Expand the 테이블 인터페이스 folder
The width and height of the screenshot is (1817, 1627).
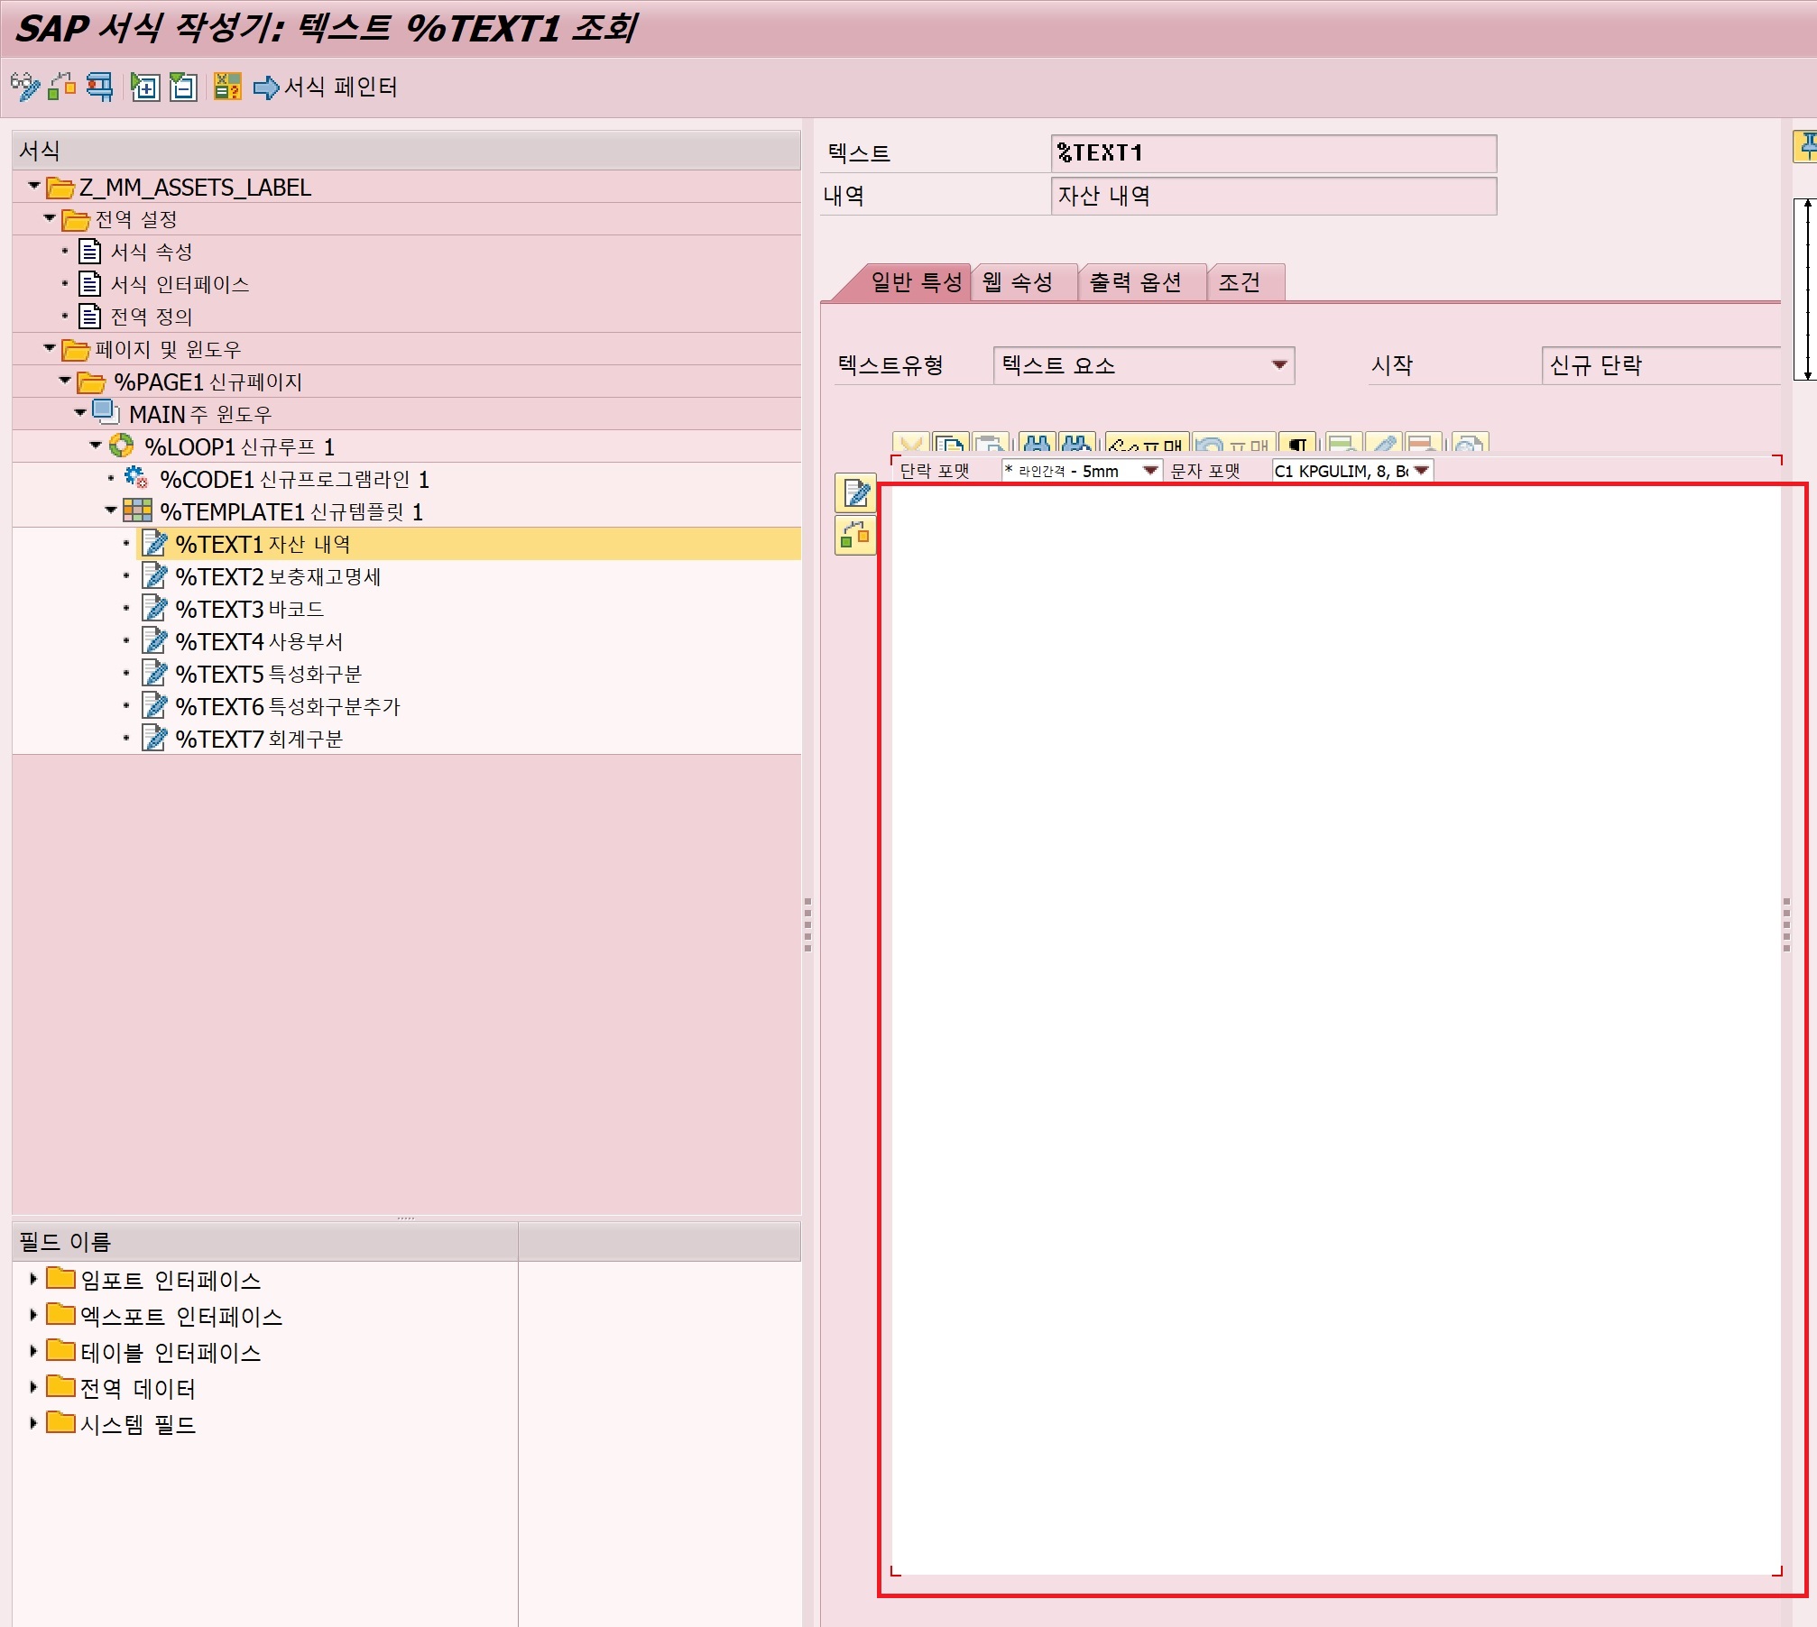33,1351
